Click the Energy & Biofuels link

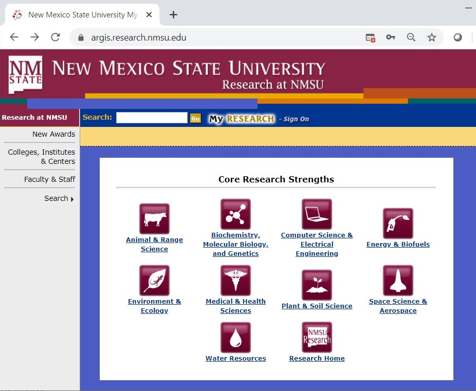(x=398, y=244)
